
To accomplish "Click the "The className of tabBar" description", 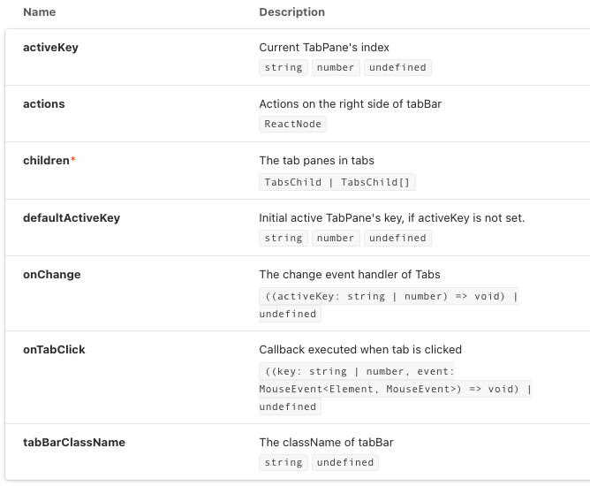I will point(326,442).
